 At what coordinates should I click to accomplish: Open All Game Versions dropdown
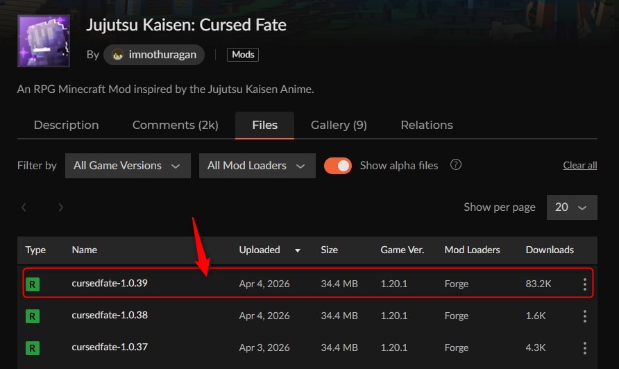(128, 166)
